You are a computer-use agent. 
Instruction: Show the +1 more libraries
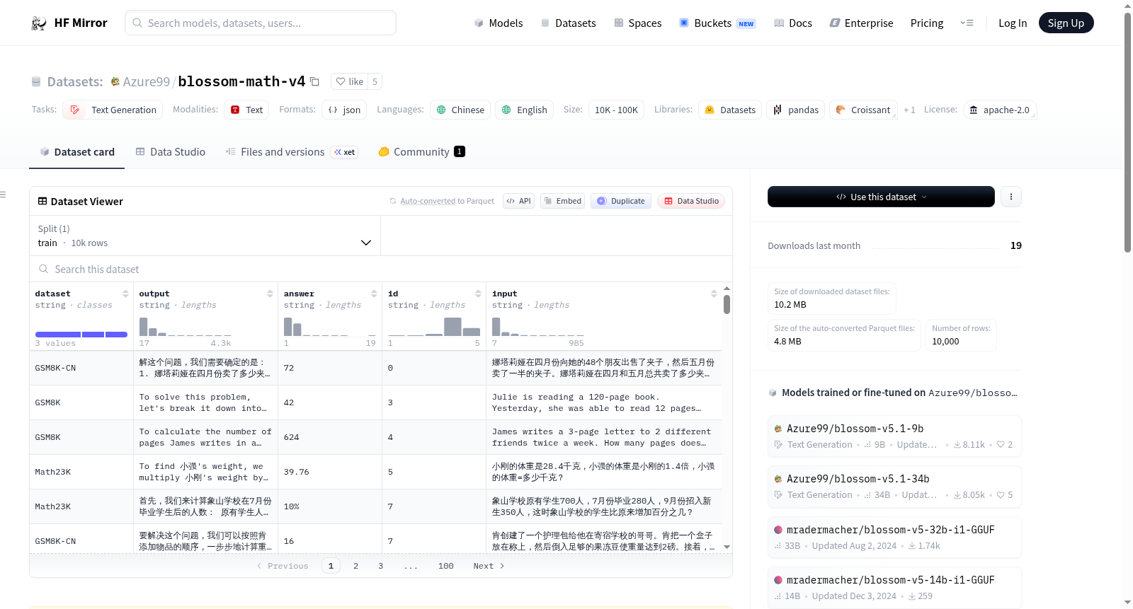(x=909, y=110)
